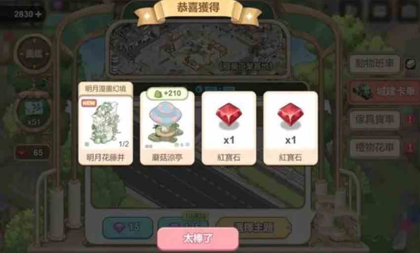
Task: Tap the first 紅寶石 ruby icon
Action: point(229,115)
